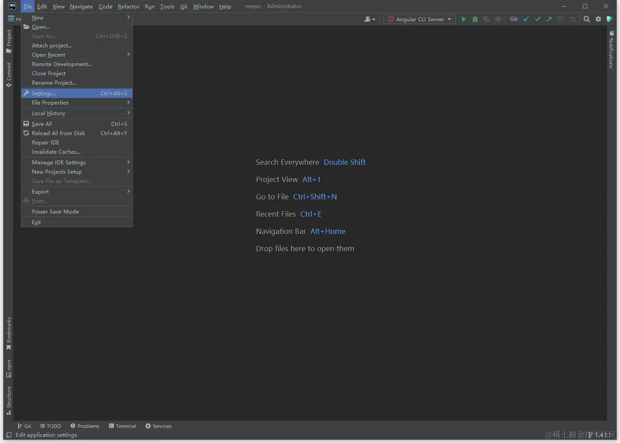The height and width of the screenshot is (443, 620).
Task: Open the Bookmarks tool window
Action: [8, 333]
